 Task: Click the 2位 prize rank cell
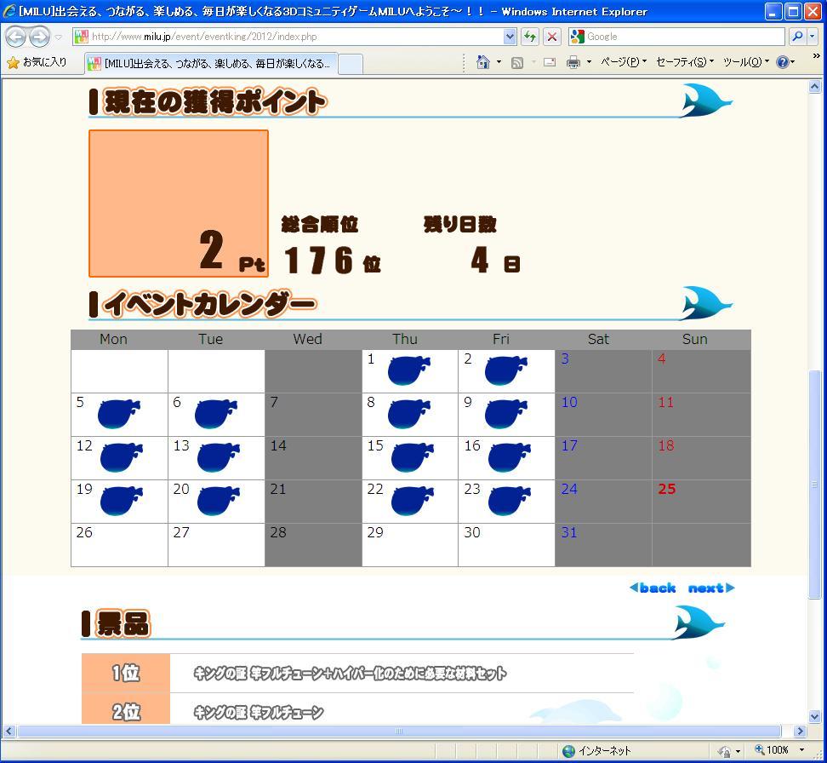pos(126,710)
